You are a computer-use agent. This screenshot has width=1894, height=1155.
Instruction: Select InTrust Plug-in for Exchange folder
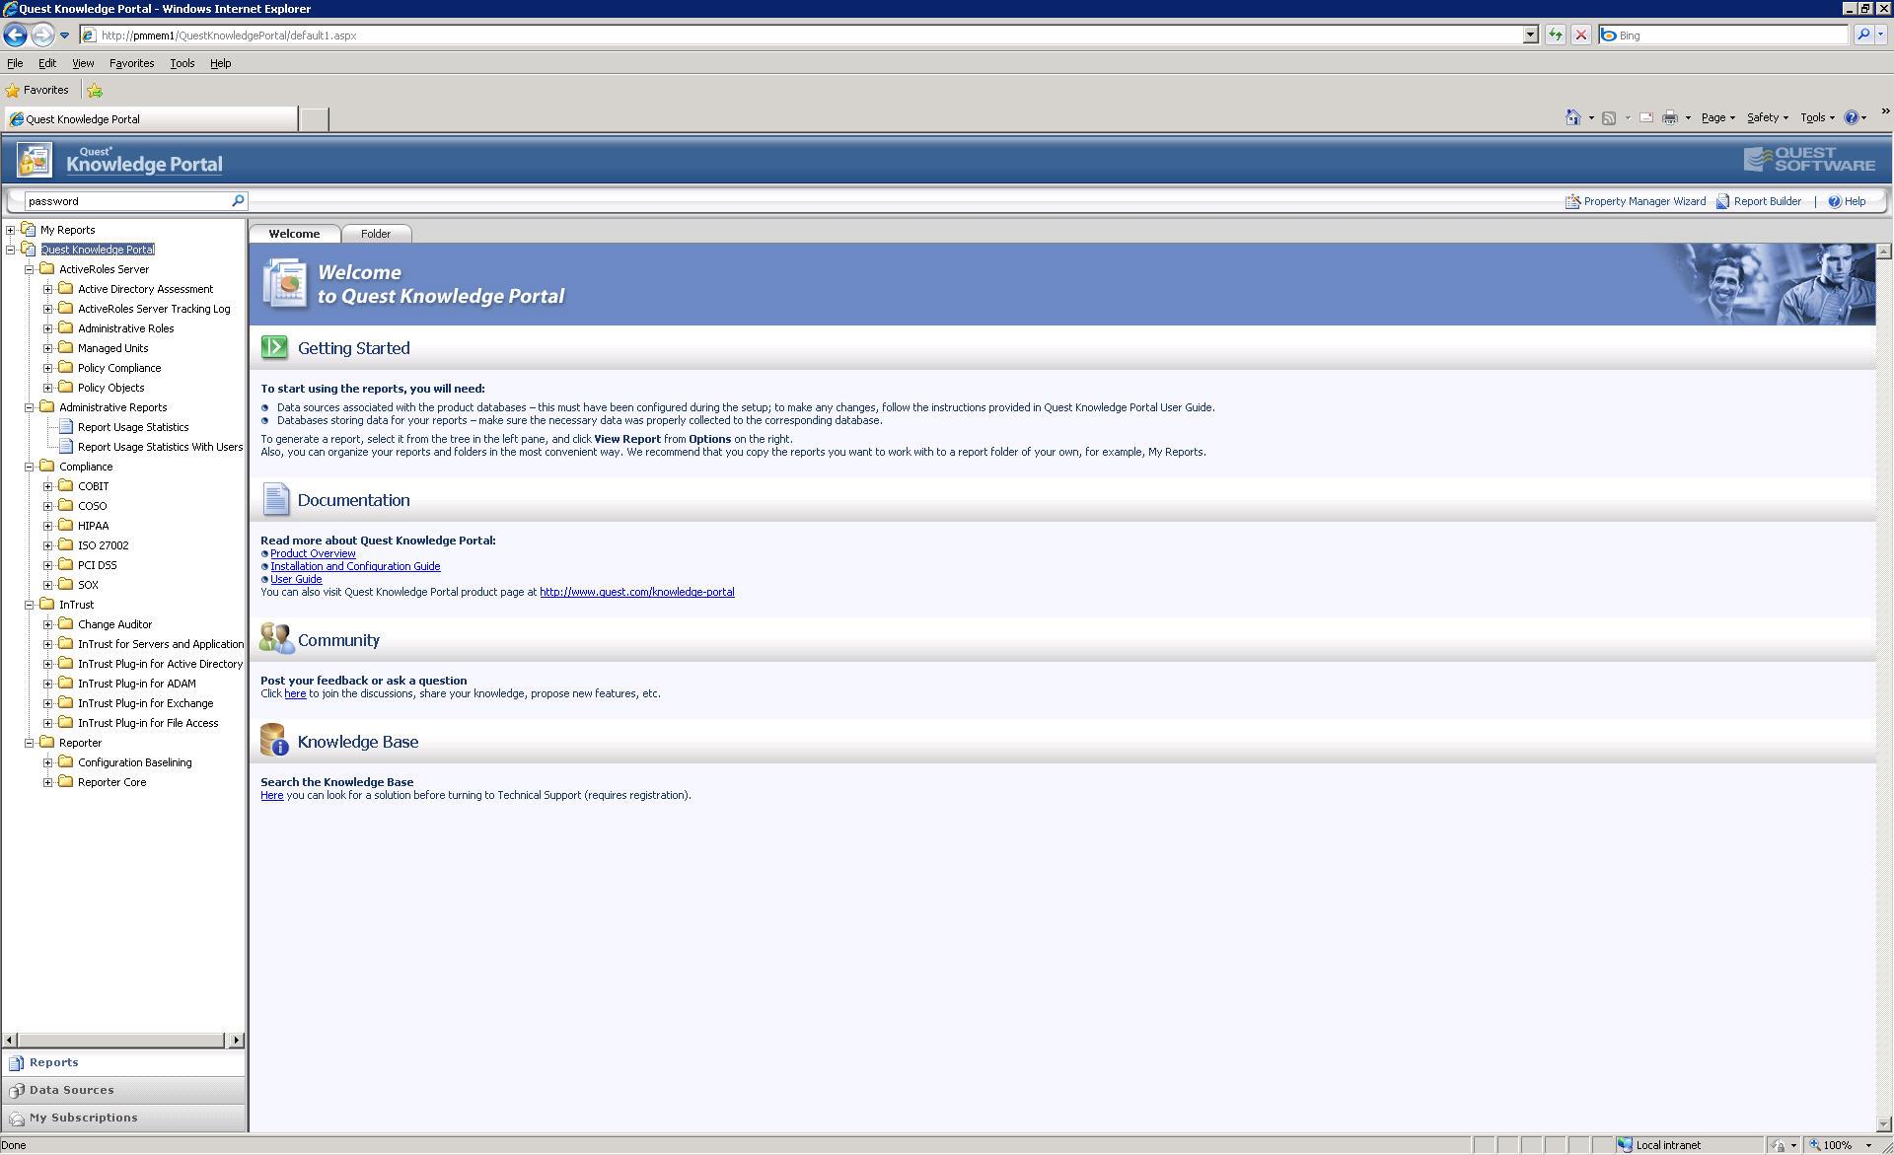(x=145, y=703)
